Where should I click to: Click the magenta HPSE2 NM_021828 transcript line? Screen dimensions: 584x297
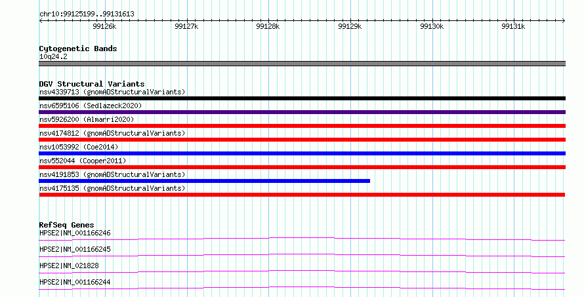point(302,271)
